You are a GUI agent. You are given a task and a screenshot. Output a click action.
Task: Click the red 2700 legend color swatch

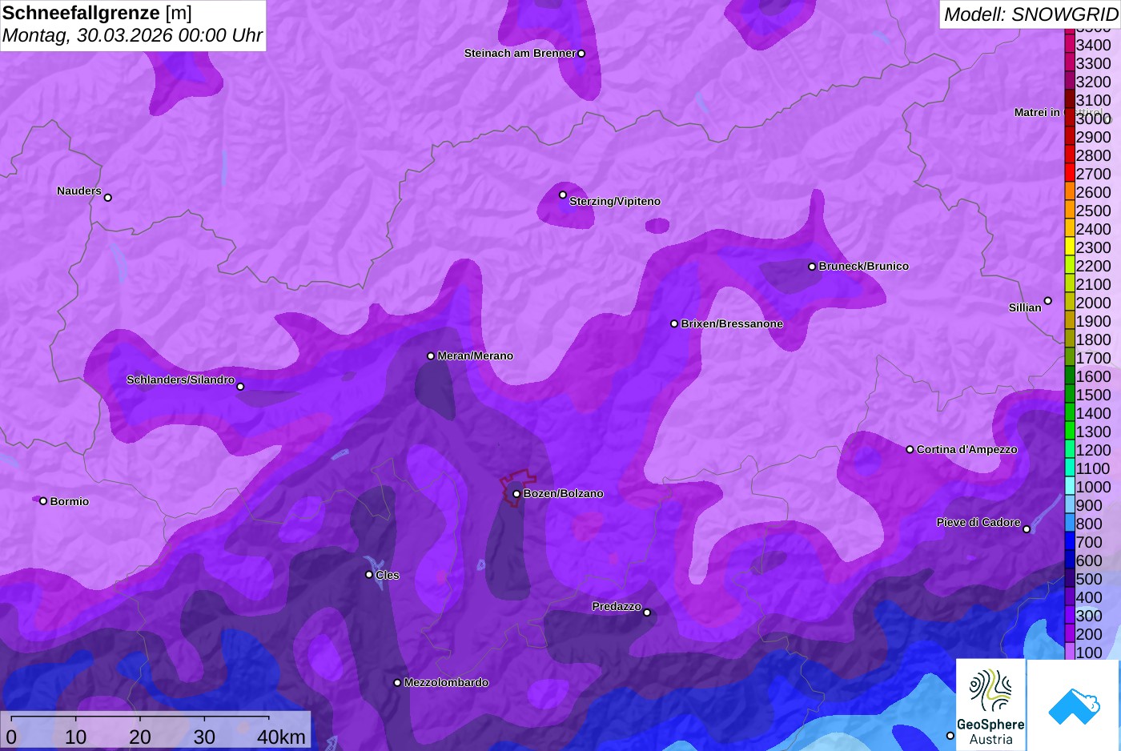click(1070, 174)
